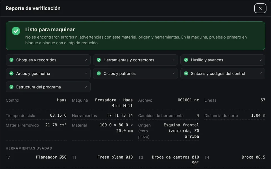Open the Husillo y avances check label

coord(207,60)
